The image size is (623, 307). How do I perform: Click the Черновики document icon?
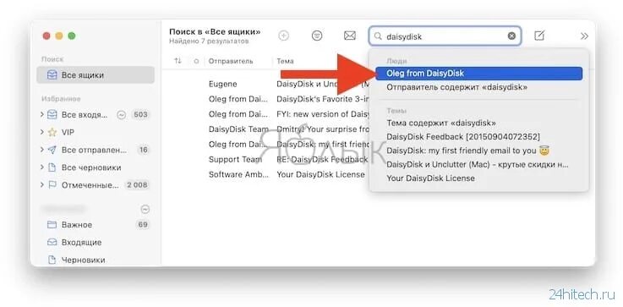(52, 260)
